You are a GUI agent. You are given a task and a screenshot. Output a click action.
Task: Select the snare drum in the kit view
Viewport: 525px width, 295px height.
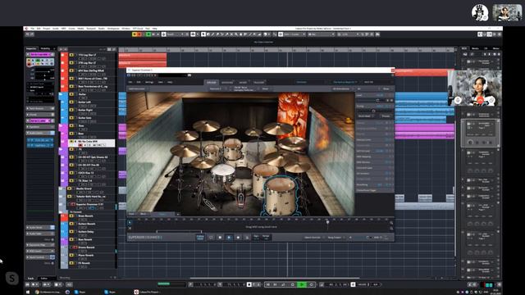click(224, 173)
